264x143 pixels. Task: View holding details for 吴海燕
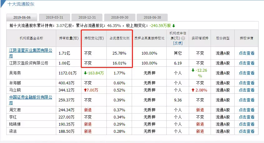pyautogui.click(x=247, y=73)
